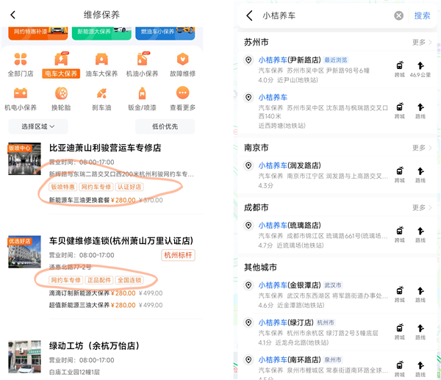
Task: Tap the 跨城 icon for 金银潭店
Action: [x=400, y=295]
